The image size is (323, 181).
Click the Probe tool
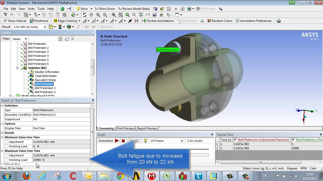pyautogui.click(x=107, y=27)
